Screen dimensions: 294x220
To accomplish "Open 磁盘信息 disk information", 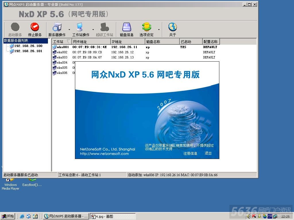I will click(127, 30).
